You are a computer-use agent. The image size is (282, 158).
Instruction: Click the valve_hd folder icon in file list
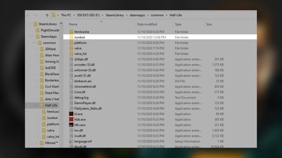pos(71,54)
